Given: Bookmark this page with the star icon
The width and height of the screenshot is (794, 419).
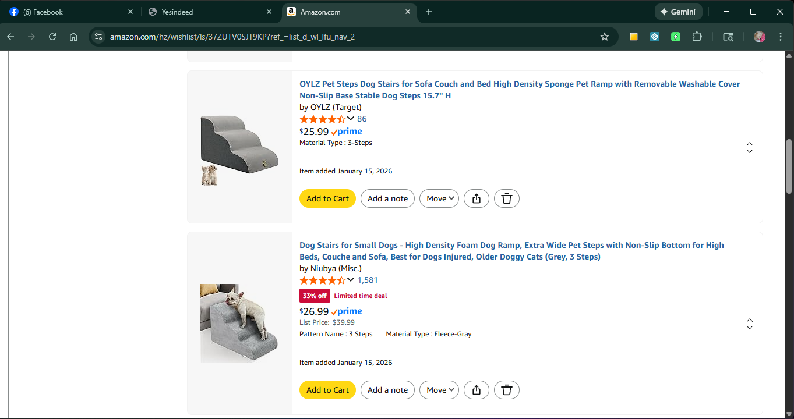Looking at the screenshot, I should (x=605, y=37).
